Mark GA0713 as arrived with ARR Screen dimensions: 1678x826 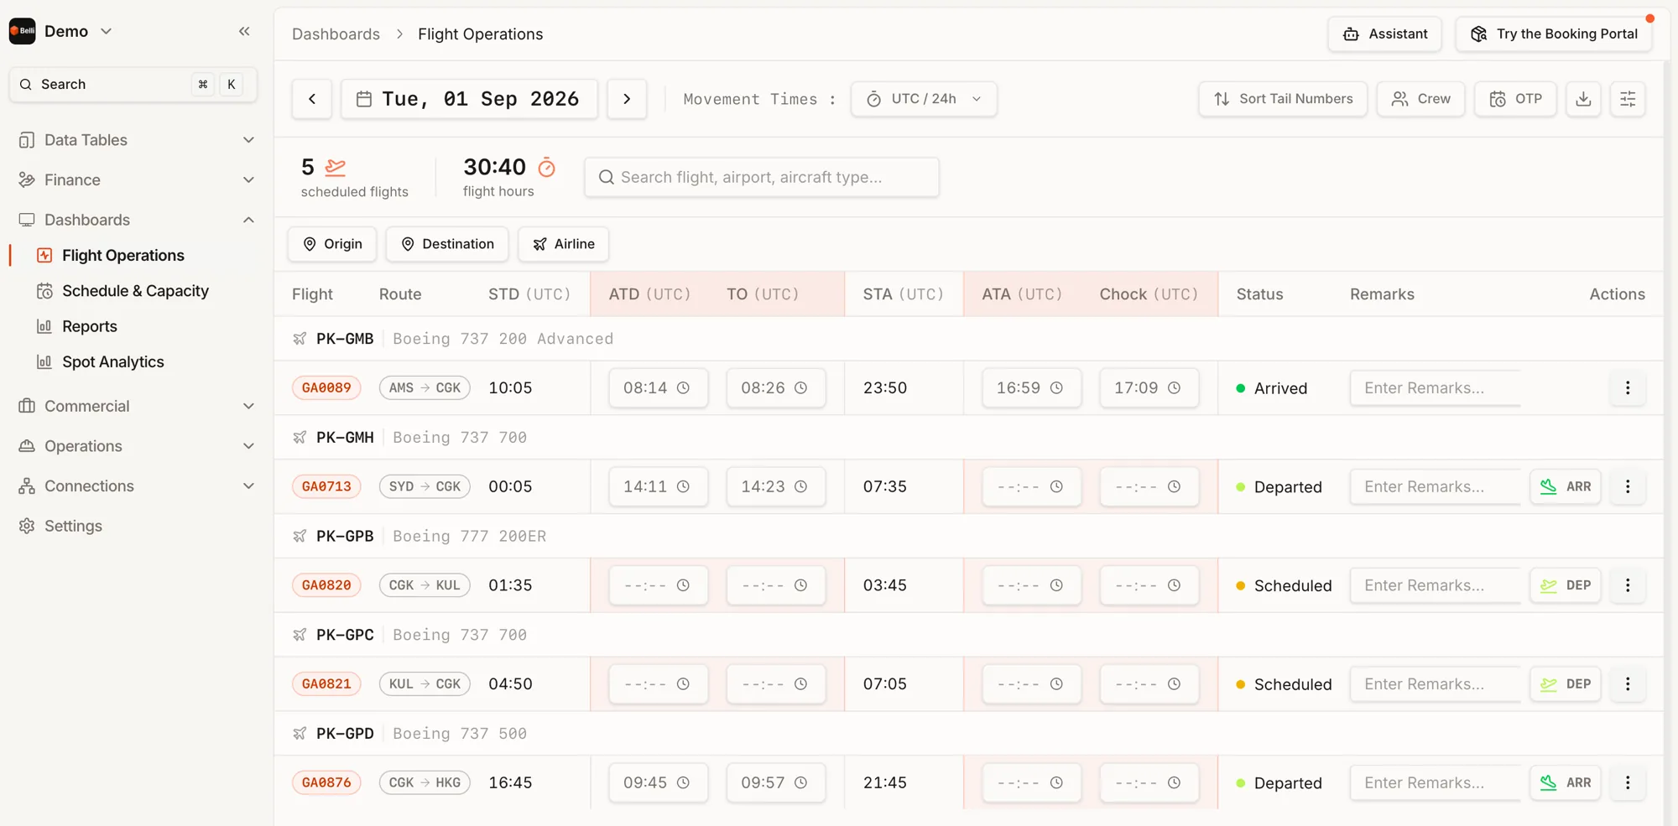click(x=1566, y=487)
